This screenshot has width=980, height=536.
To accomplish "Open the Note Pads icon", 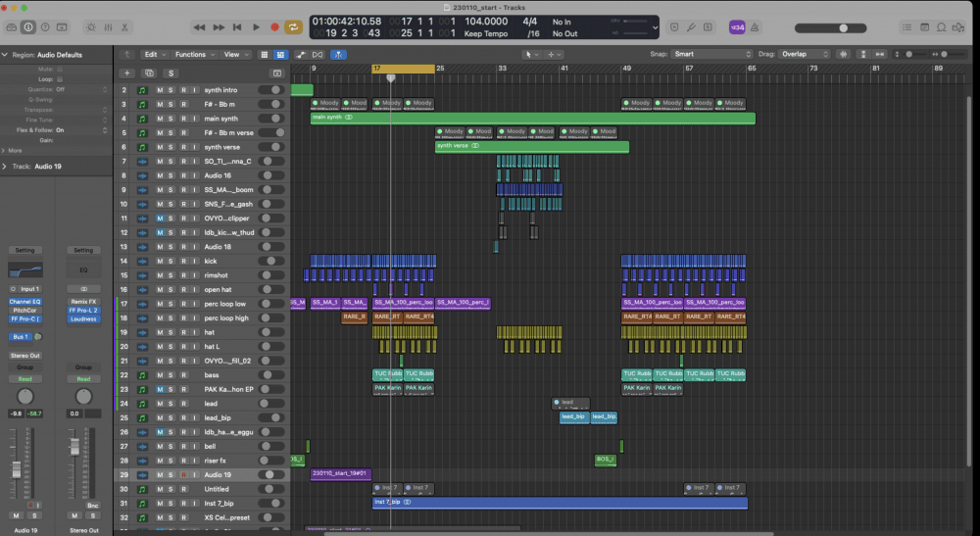I will coord(924,27).
